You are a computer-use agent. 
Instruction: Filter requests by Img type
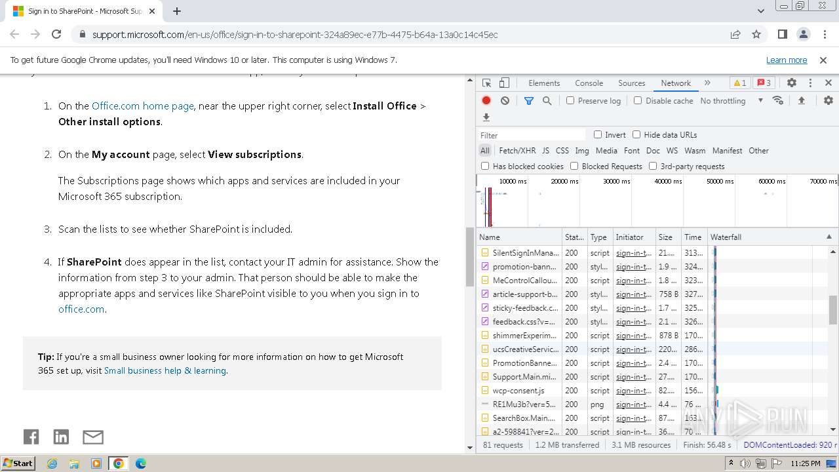pyautogui.click(x=582, y=150)
